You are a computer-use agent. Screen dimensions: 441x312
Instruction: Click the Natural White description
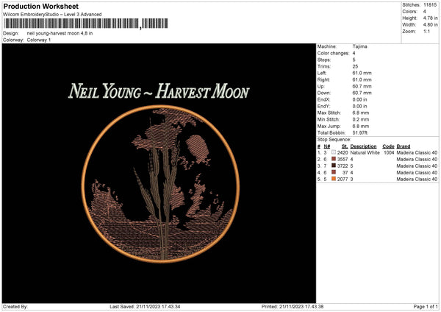(365, 152)
